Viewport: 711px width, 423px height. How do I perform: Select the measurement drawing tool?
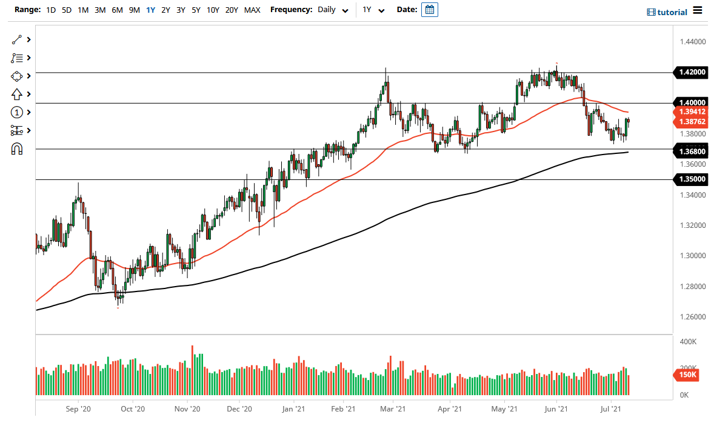(x=17, y=130)
